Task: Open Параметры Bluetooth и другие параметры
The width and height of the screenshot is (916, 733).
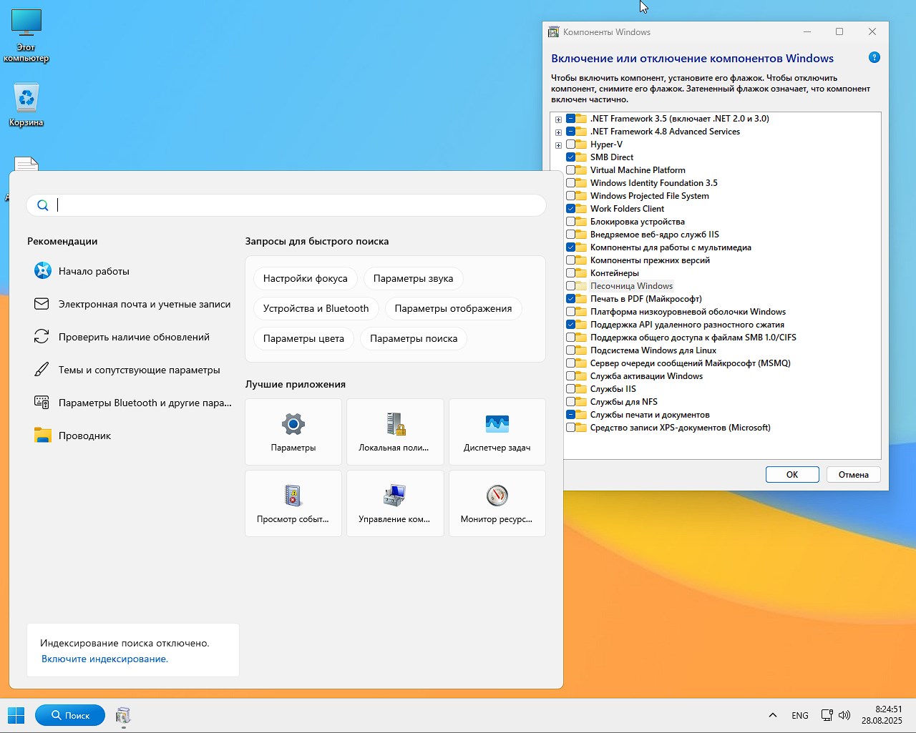Action: point(133,403)
